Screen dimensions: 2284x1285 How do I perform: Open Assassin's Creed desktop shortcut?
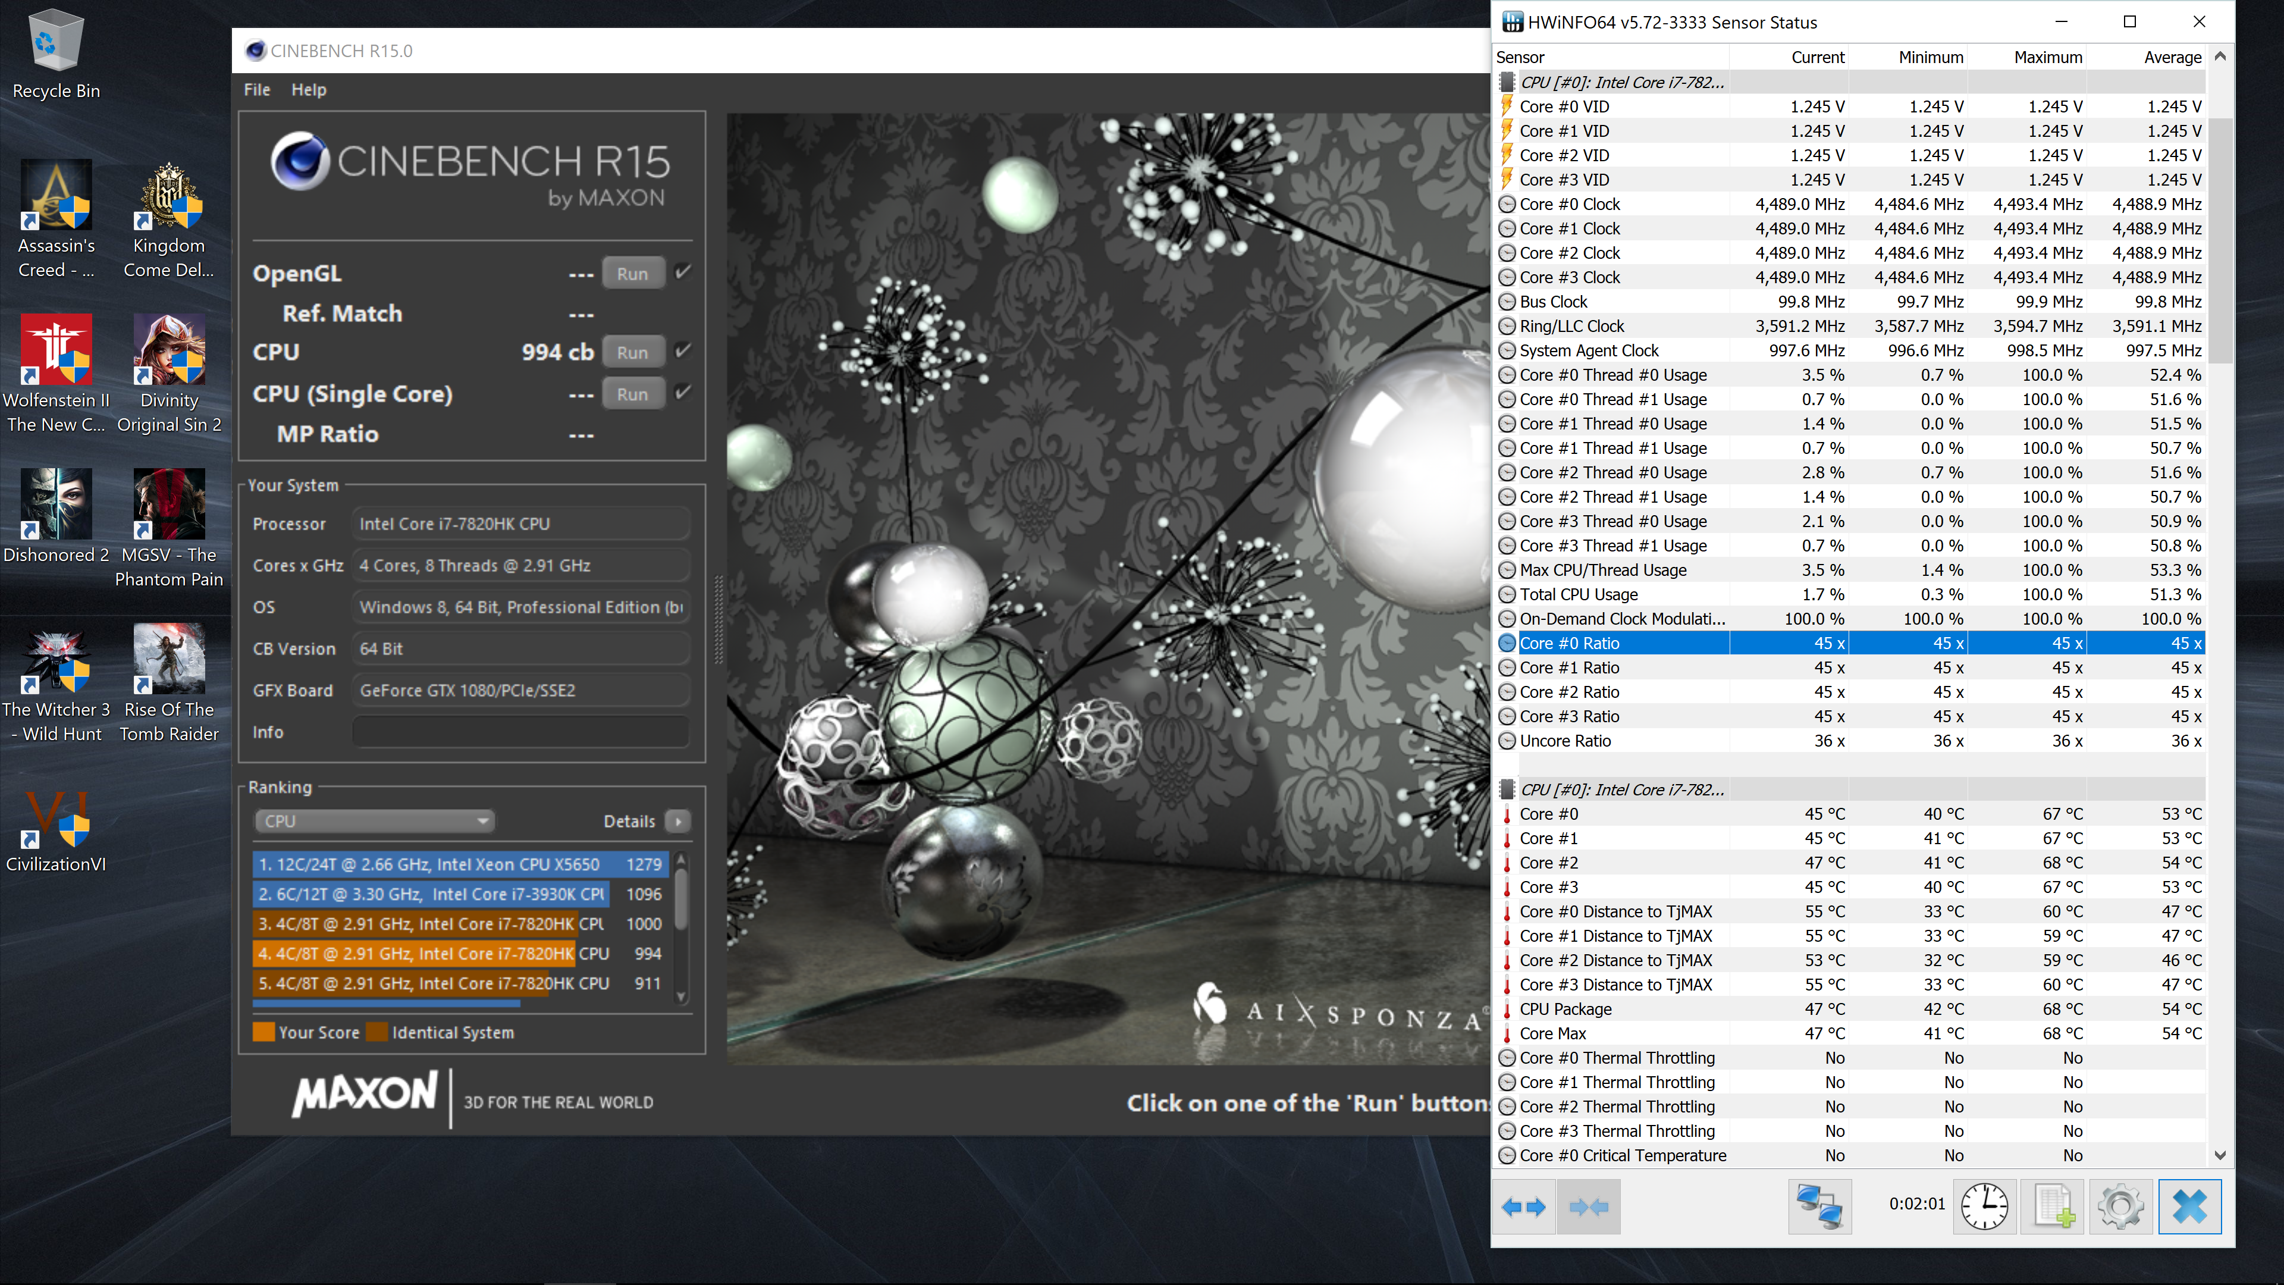point(56,219)
